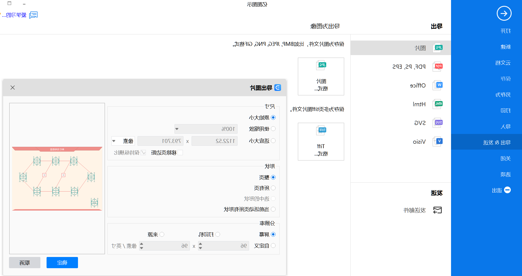This screenshot has height=276, width=522.
Task: Click 打印 in the sidebar
Action: pyautogui.click(x=506, y=111)
